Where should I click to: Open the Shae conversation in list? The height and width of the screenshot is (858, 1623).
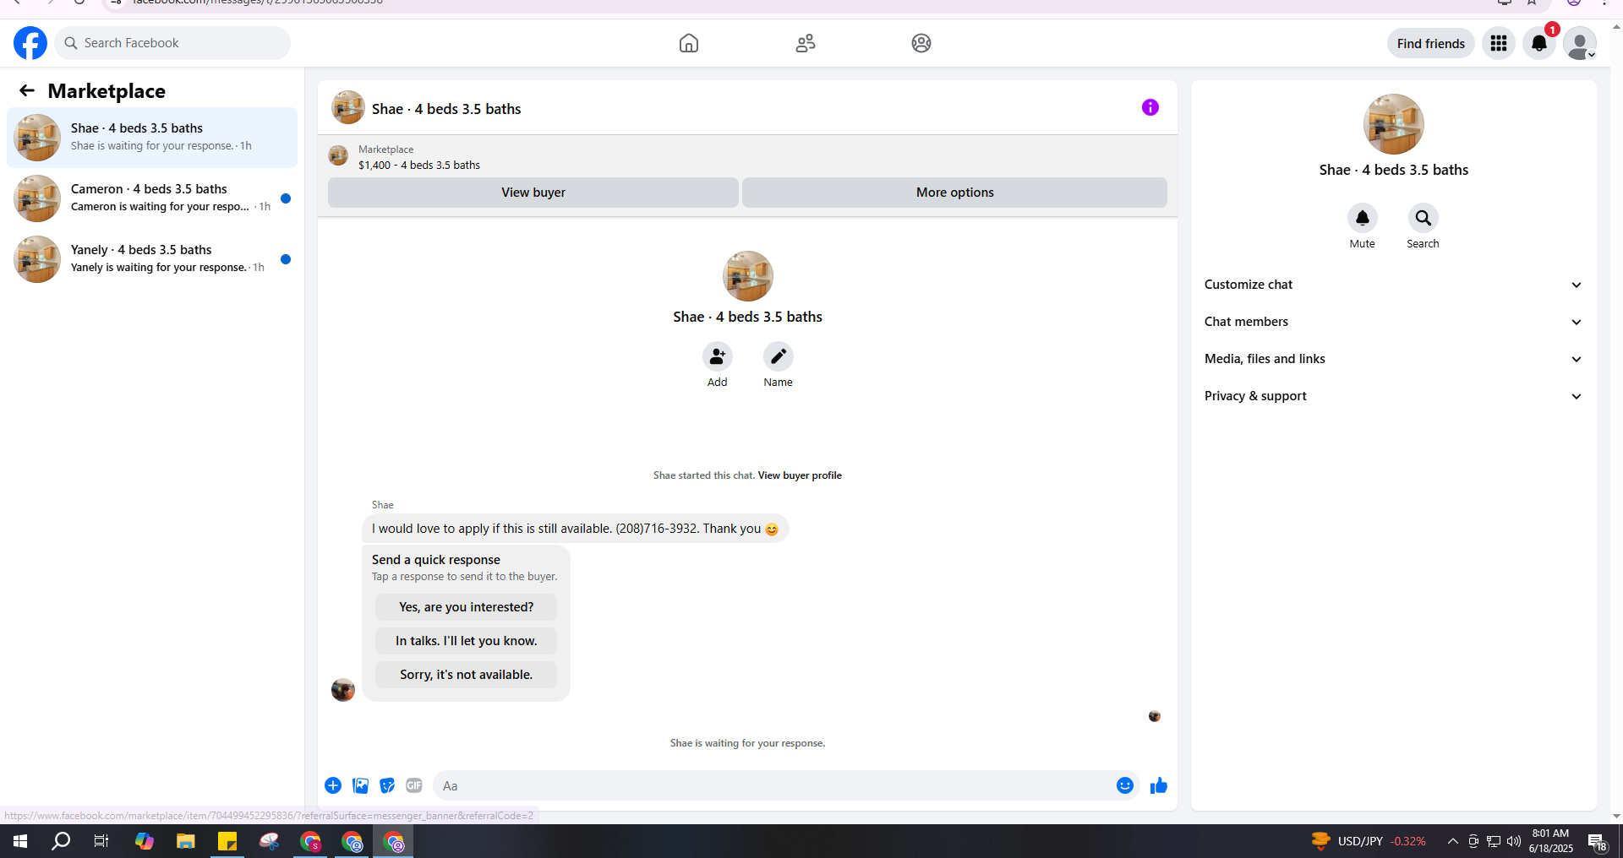tap(152, 138)
